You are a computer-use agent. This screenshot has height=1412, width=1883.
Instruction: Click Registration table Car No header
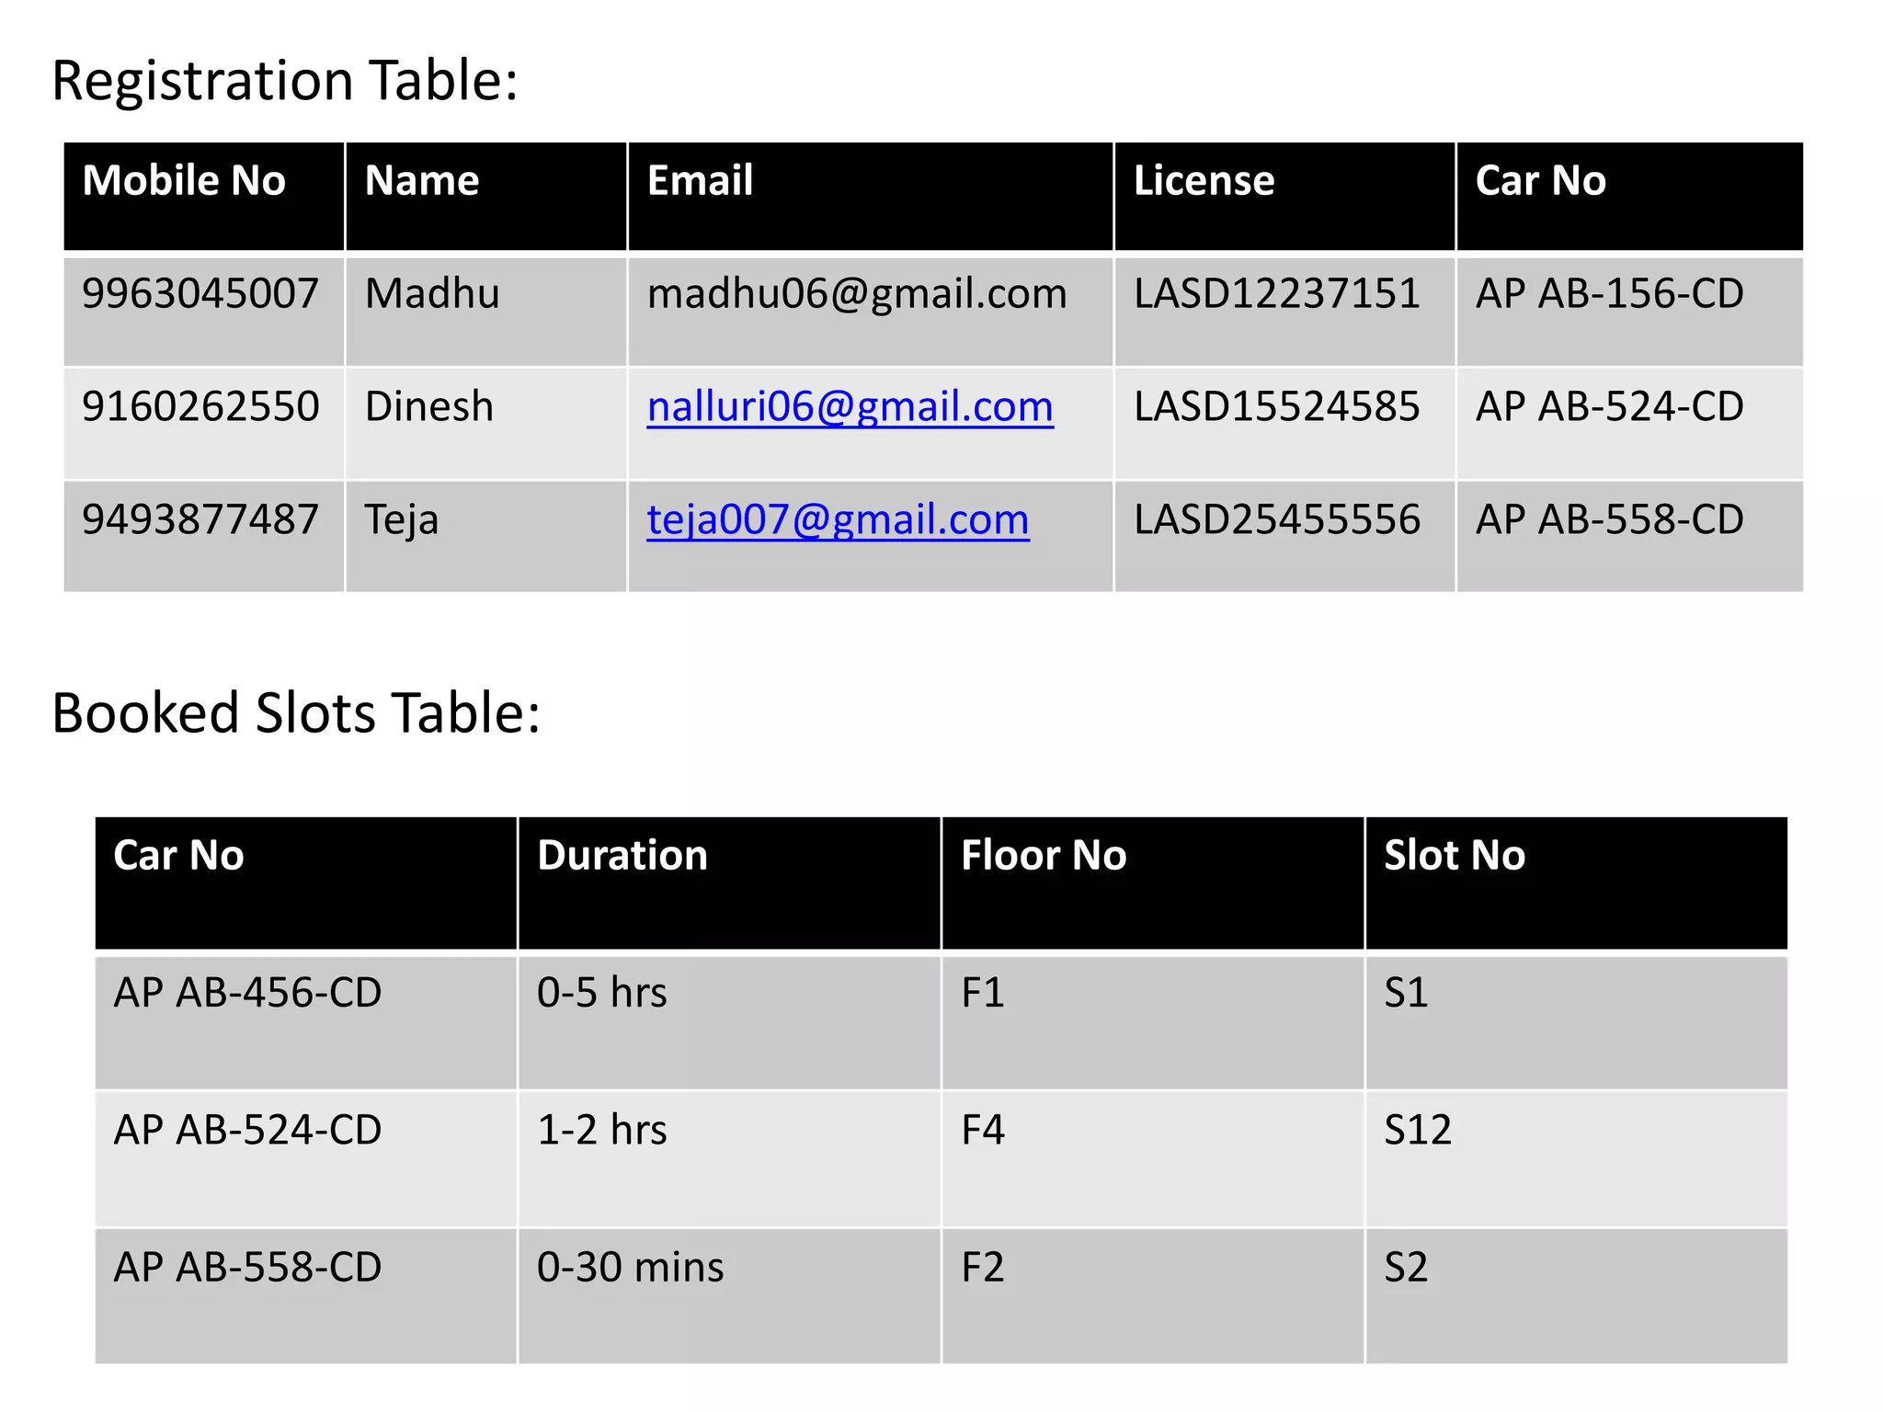(x=1540, y=181)
